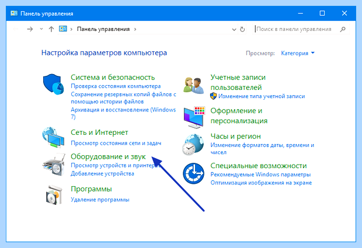Click the Control Panel icon in address bar
This screenshot has width=362, height=248.
[63, 29]
